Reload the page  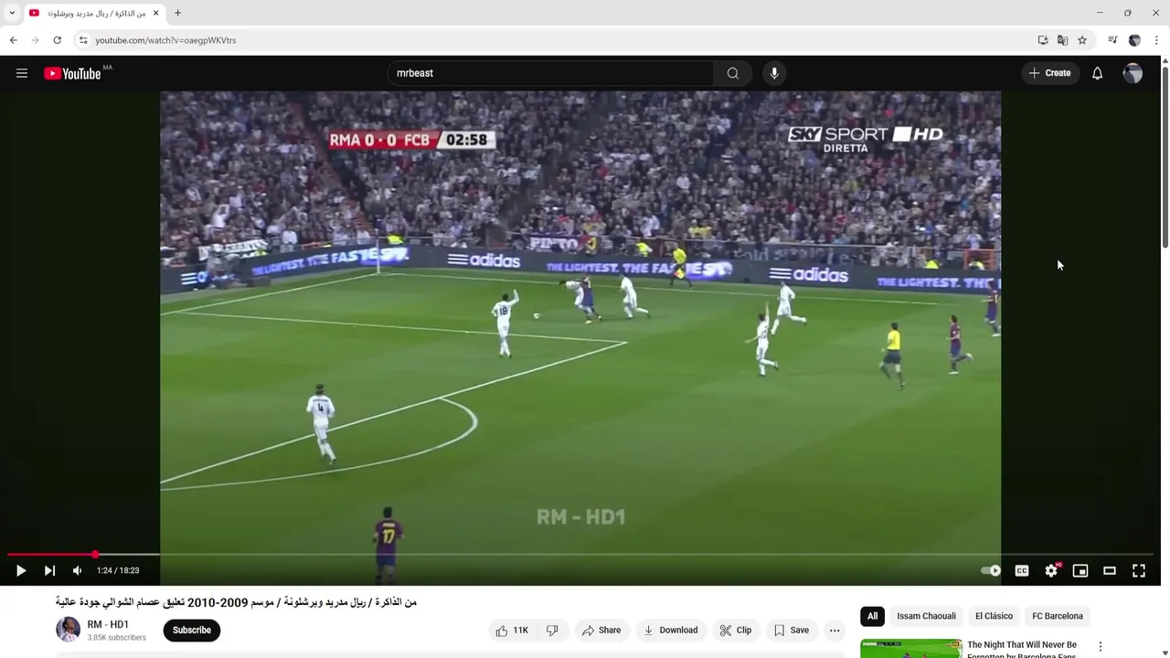point(57,40)
